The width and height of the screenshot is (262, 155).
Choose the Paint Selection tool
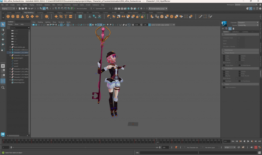(3, 34)
